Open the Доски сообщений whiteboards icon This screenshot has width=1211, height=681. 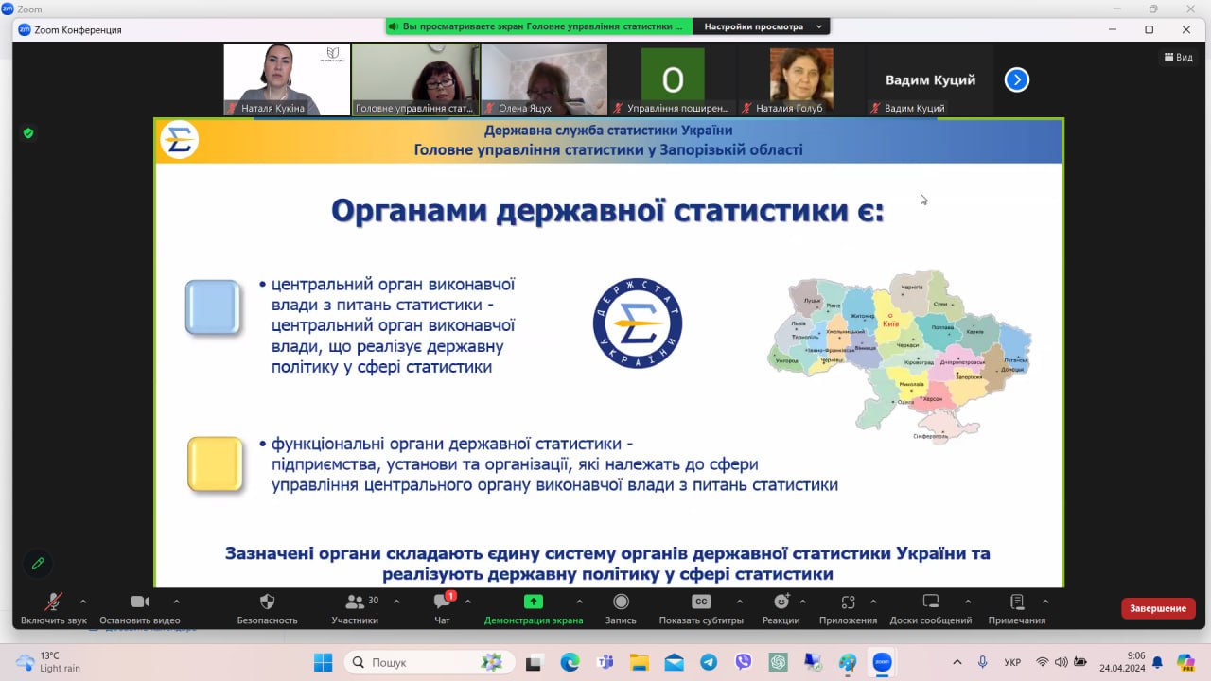(x=930, y=602)
